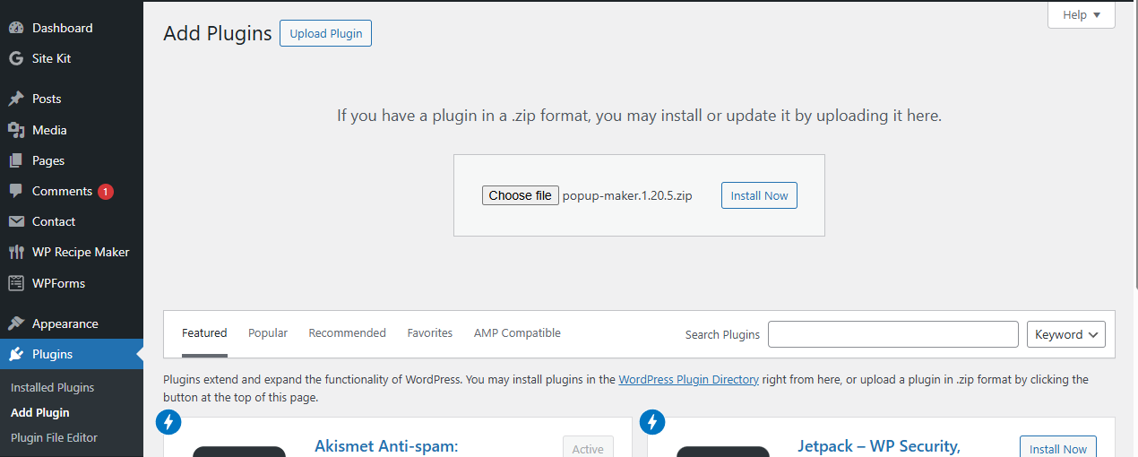Viewport: 1138px width, 457px height.
Task: Click the Jetpack card lightning bolt badge
Action: point(652,421)
